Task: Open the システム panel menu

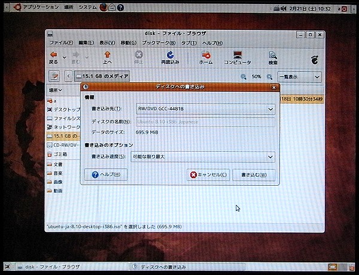Action: [x=88, y=7]
